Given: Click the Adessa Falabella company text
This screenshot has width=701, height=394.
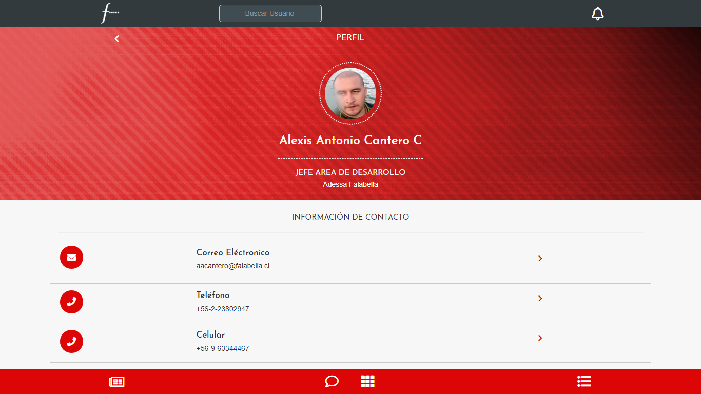Looking at the screenshot, I should [350, 184].
